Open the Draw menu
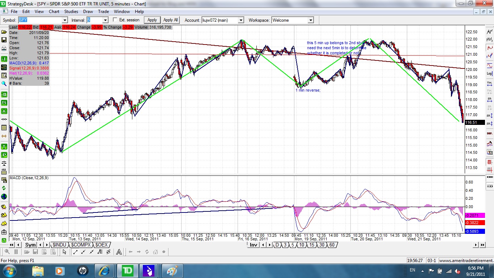Viewport: 494px width, 278px height. (x=88, y=12)
